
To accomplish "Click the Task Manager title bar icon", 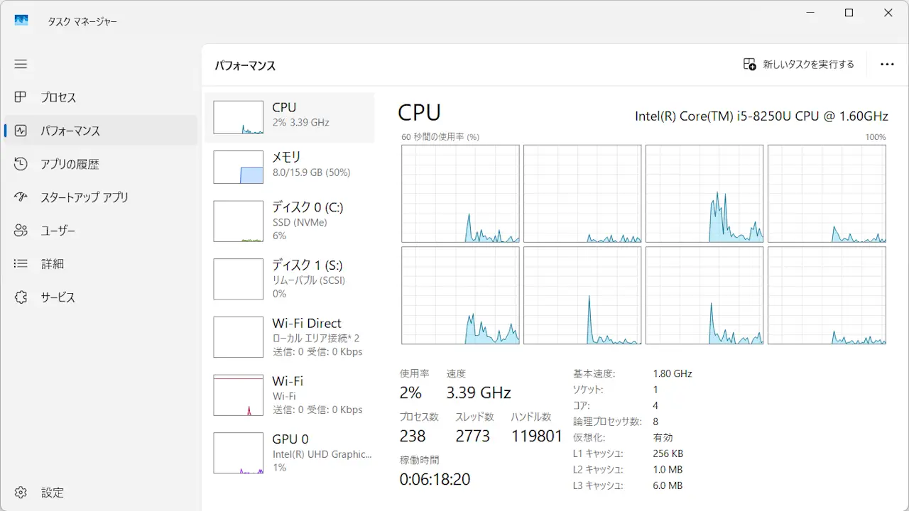I will tap(21, 21).
